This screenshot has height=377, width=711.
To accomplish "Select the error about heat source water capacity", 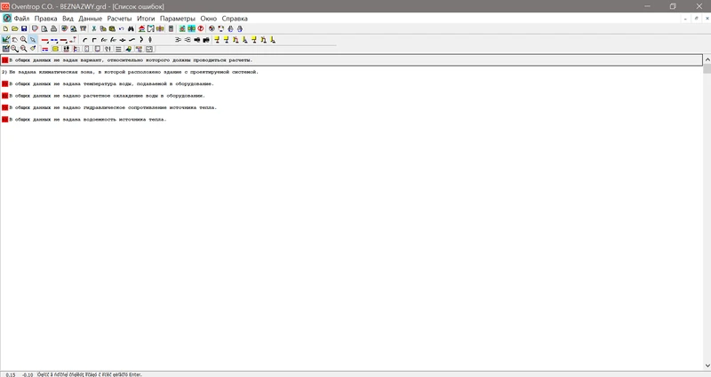I will click(x=89, y=119).
